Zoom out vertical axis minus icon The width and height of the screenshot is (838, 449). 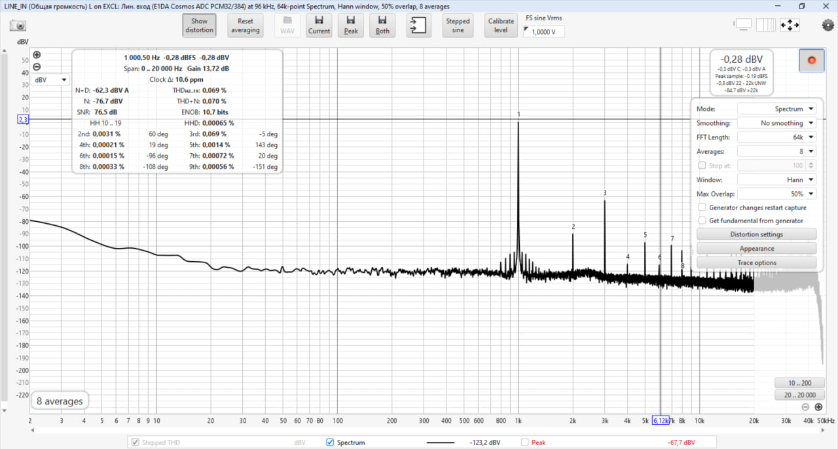37,66
